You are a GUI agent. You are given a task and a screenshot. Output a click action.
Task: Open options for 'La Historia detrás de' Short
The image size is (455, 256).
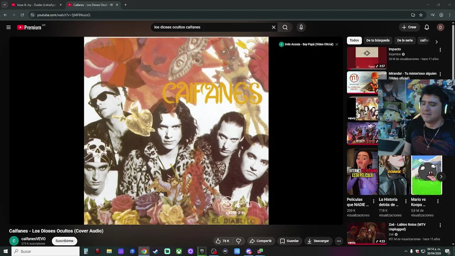click(x=406, y=201)
